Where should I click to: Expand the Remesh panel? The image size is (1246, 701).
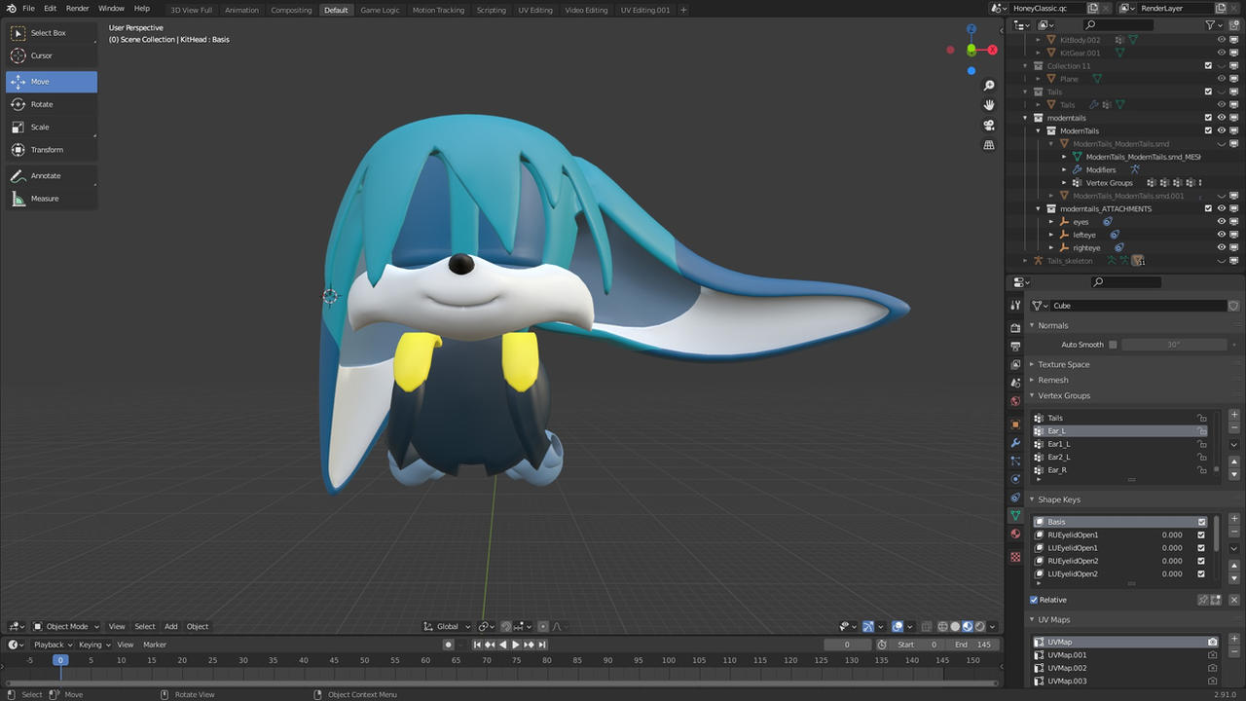coord(1050,380)
